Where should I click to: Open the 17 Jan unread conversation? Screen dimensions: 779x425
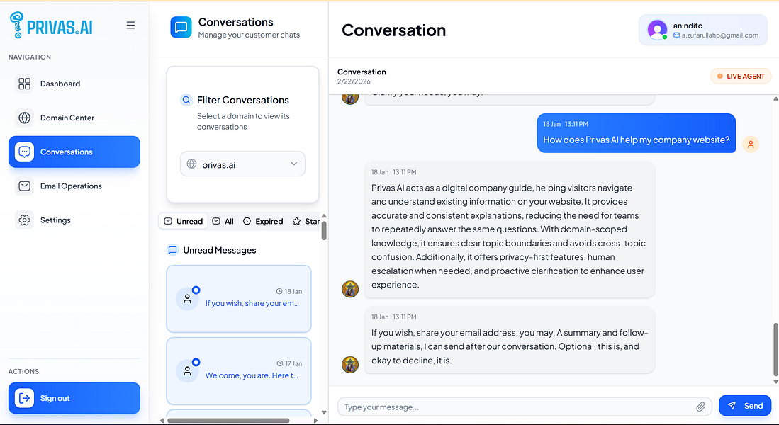point(239,370)
